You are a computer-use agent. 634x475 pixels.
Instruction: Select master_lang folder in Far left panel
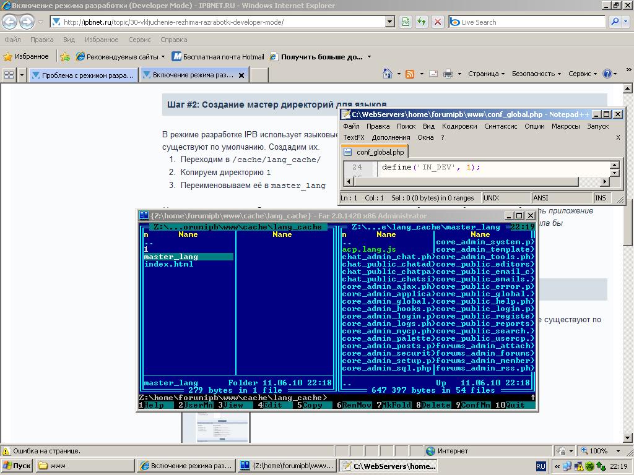click(x=188, y=257)
